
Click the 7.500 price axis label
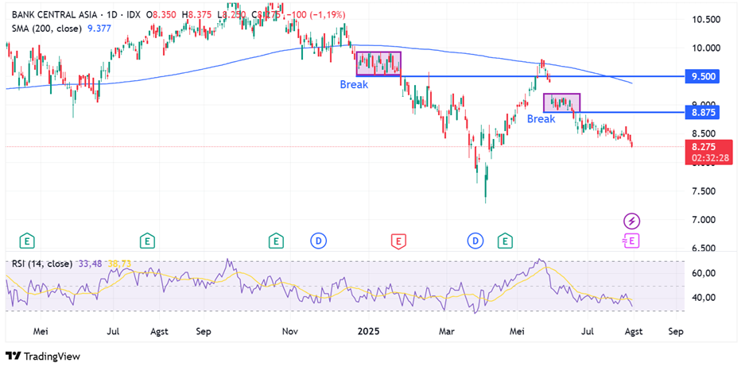click(705, 191)
